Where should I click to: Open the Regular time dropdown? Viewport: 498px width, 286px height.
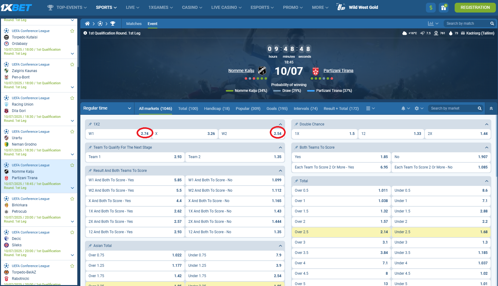107,108
